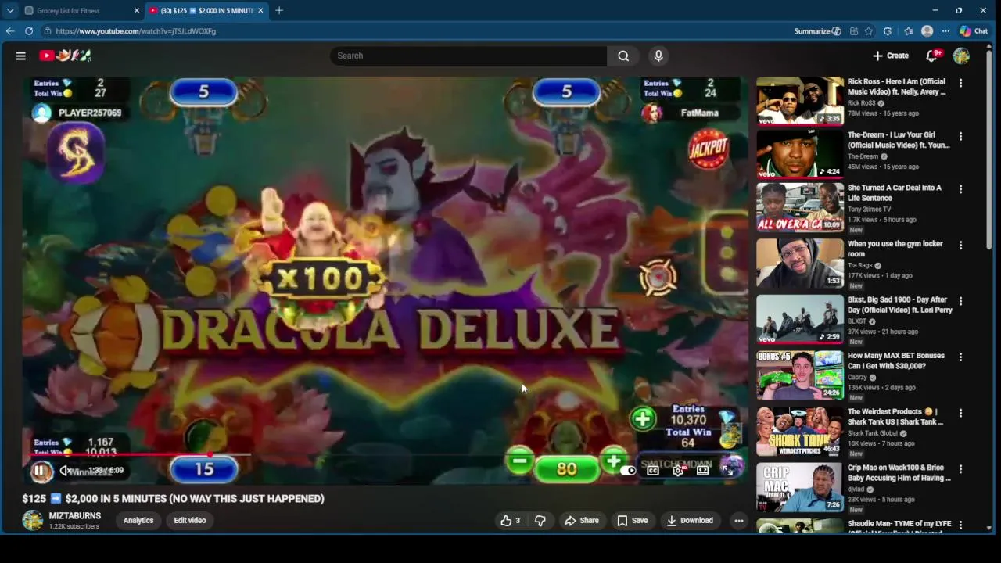Go back to previous page
The image size is (1001, 563).
10,31
